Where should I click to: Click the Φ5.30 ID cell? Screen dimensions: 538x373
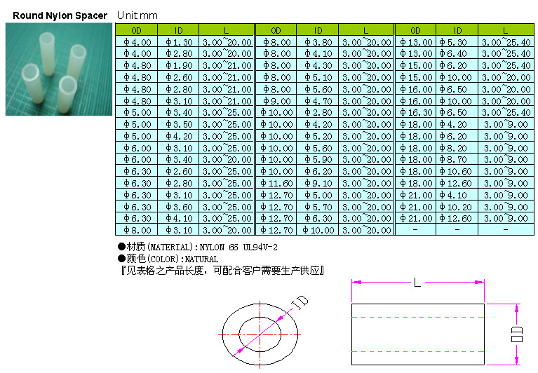coord(457,42)
